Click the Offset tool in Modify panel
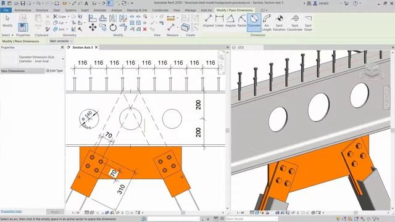Viewport: 395px width, 222px height. pos(103,18)
